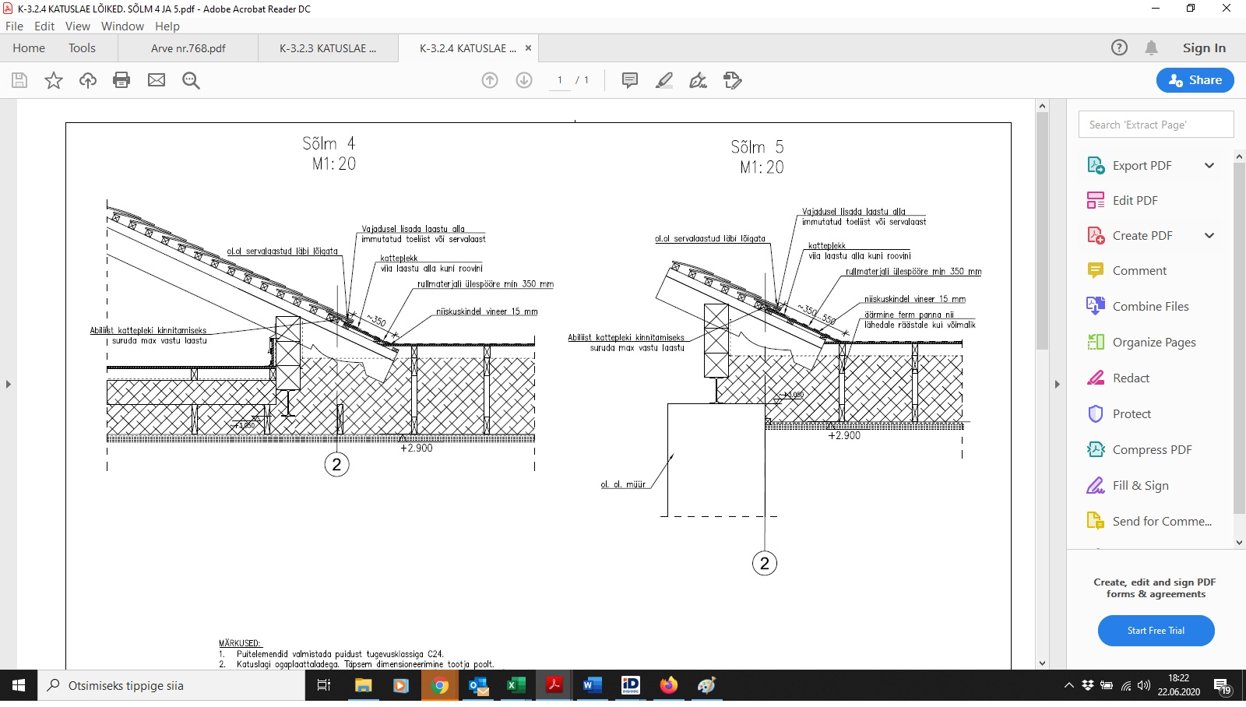Select the highlight text pen tool

tap(664, 80)
